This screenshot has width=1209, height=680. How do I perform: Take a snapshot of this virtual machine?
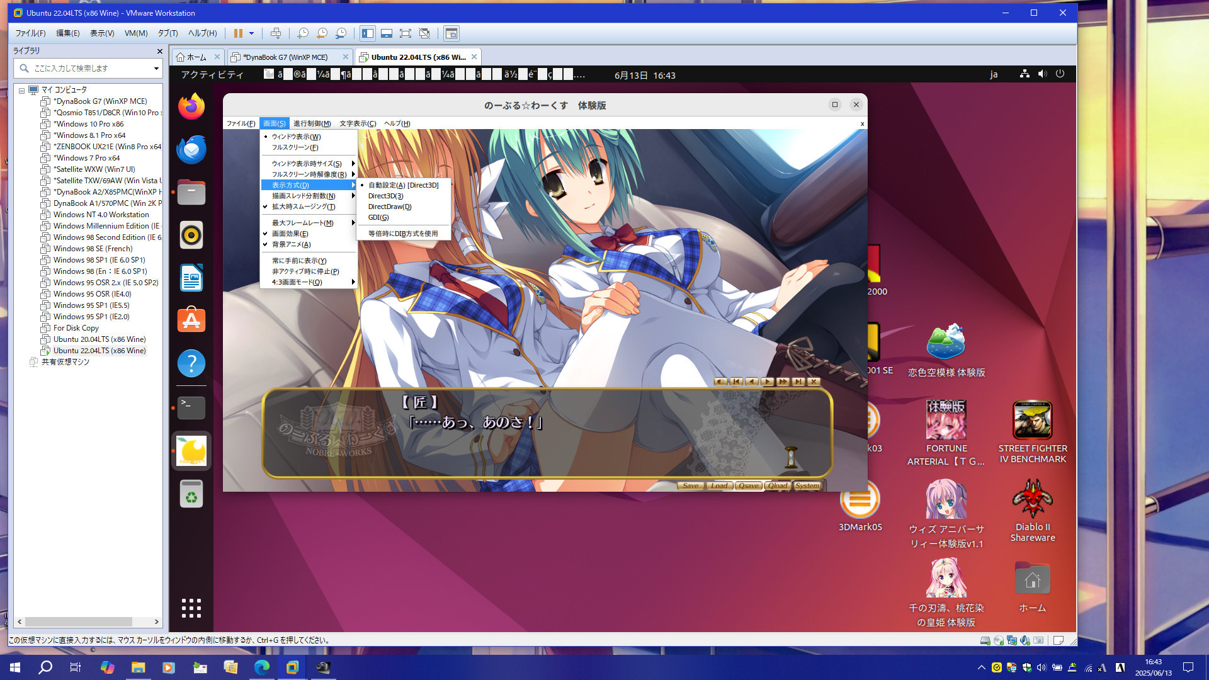click(303, 33)
